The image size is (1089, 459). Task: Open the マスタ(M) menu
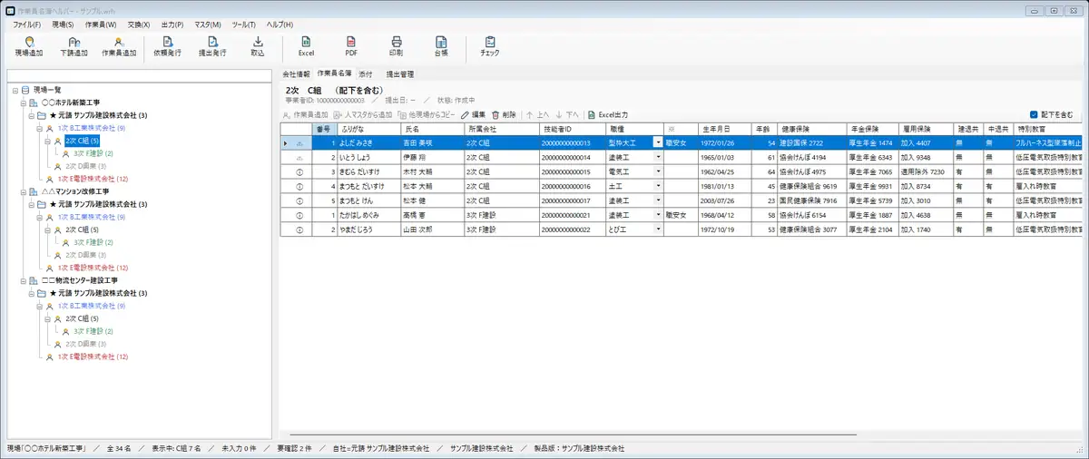point(208,24)
